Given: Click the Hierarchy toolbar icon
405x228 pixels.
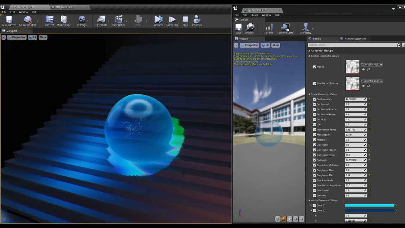Looking at the screenshot, I should [x=305, y=29].
